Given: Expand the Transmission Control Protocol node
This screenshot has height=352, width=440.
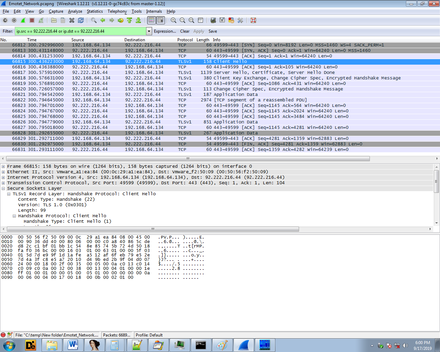Looking at the screenshot, I should pos(3,183).
